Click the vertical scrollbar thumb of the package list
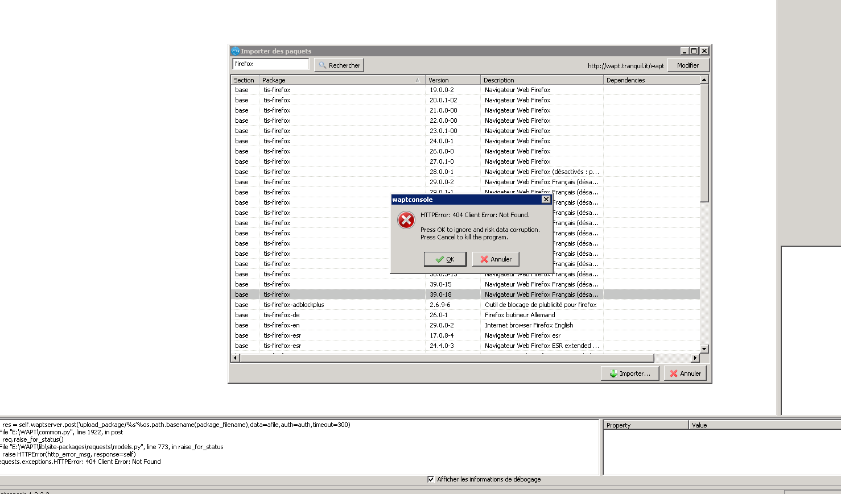This screenshot has width=841, height=494. (x=704, y=143)
